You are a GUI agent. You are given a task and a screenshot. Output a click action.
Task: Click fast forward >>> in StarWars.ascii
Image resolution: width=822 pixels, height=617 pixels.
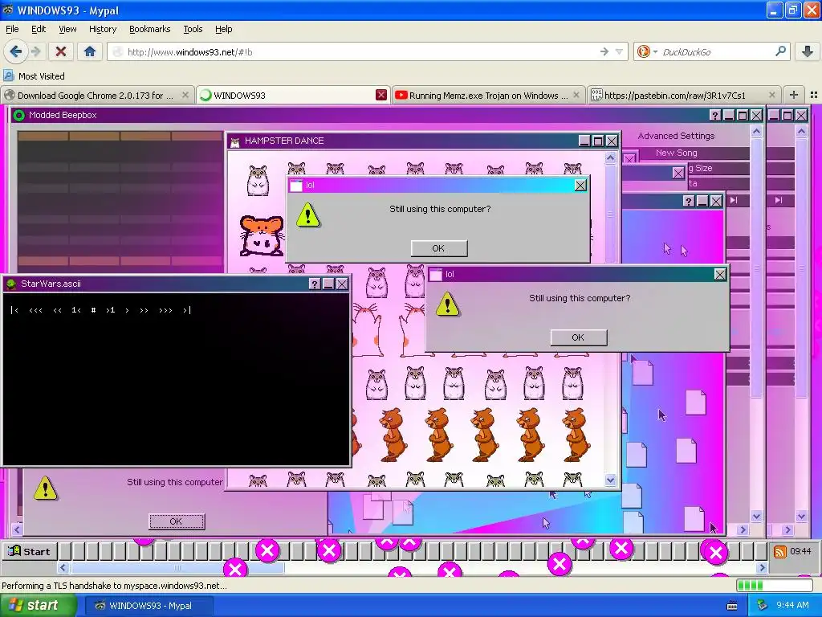165,310
